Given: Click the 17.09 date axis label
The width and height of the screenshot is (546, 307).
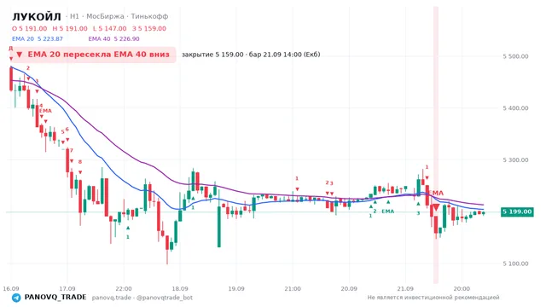Looking at the screenshot, I should (67, 288).
